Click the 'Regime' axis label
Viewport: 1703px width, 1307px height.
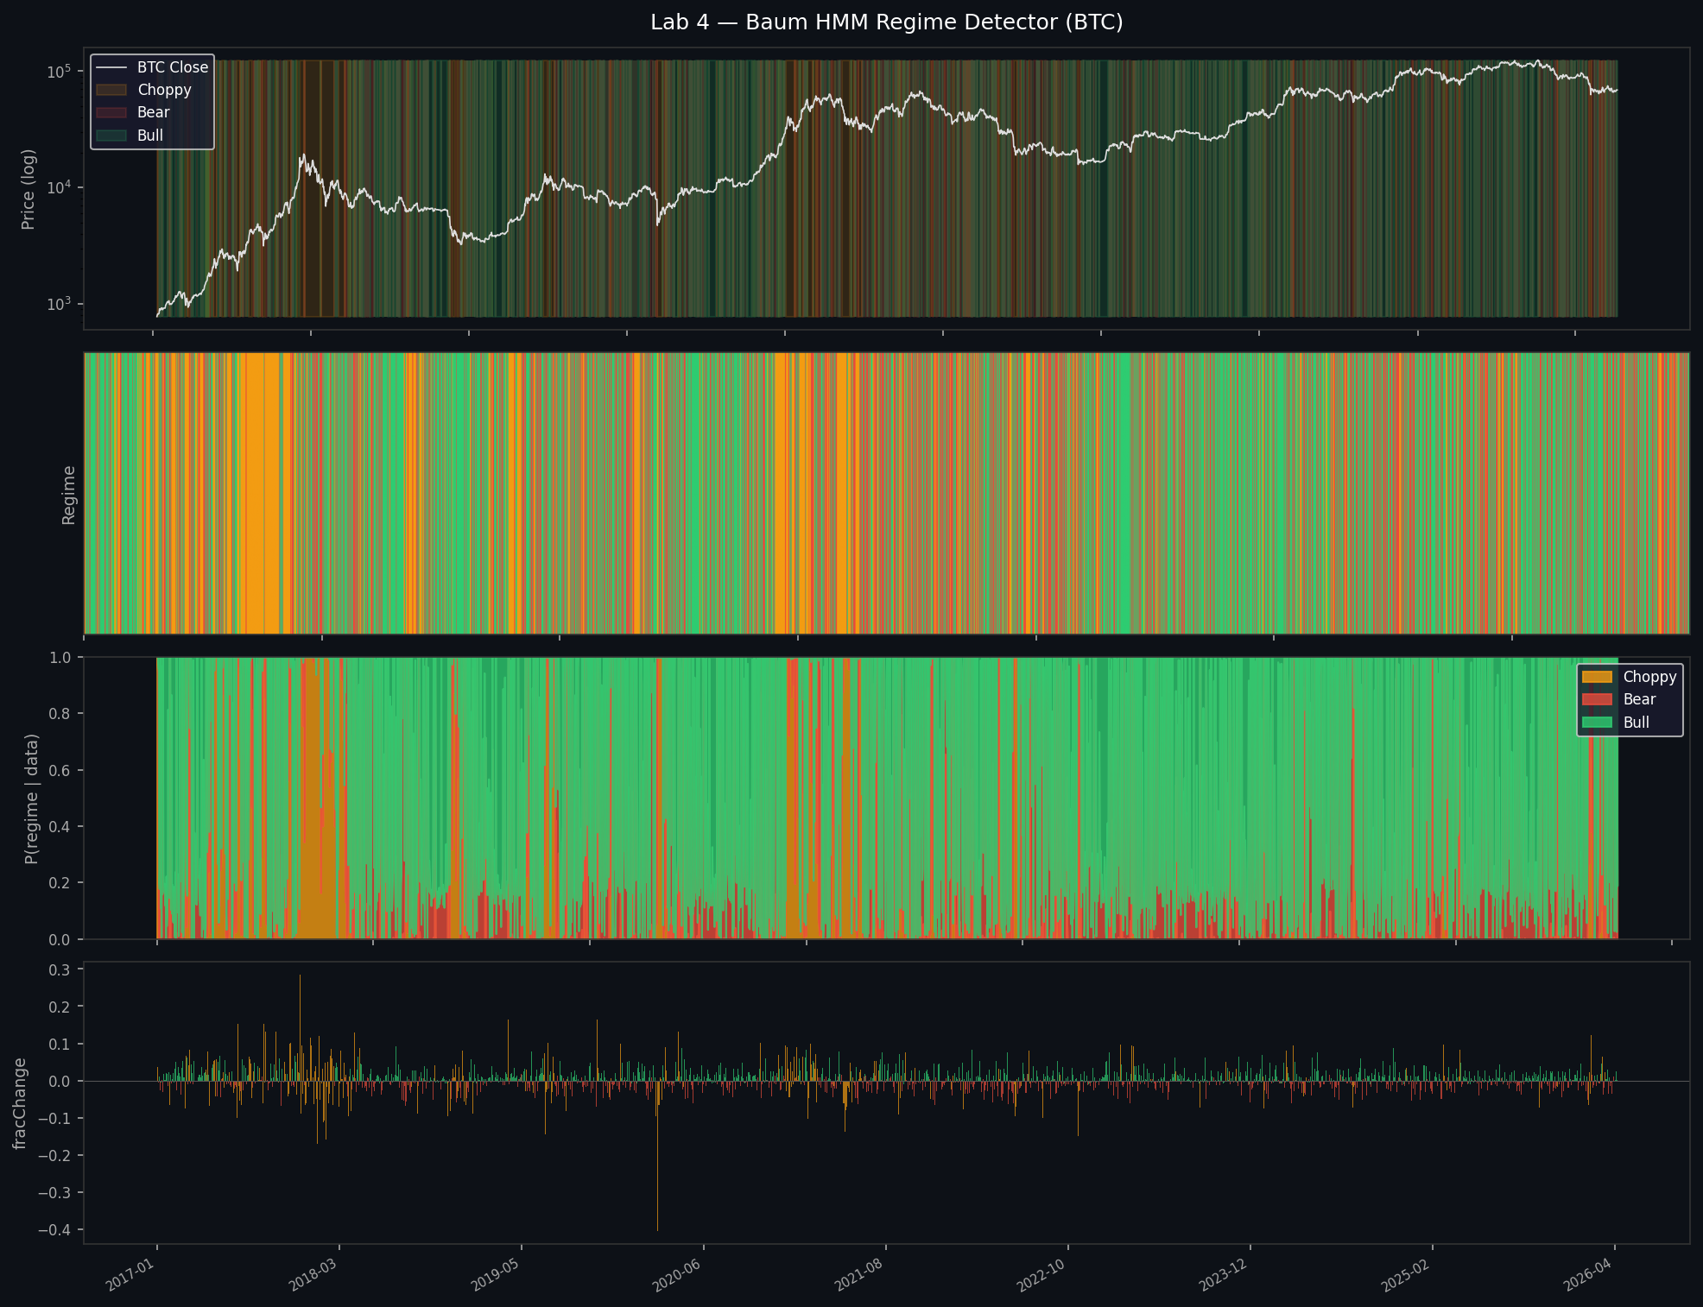click(x=69, y=495)
